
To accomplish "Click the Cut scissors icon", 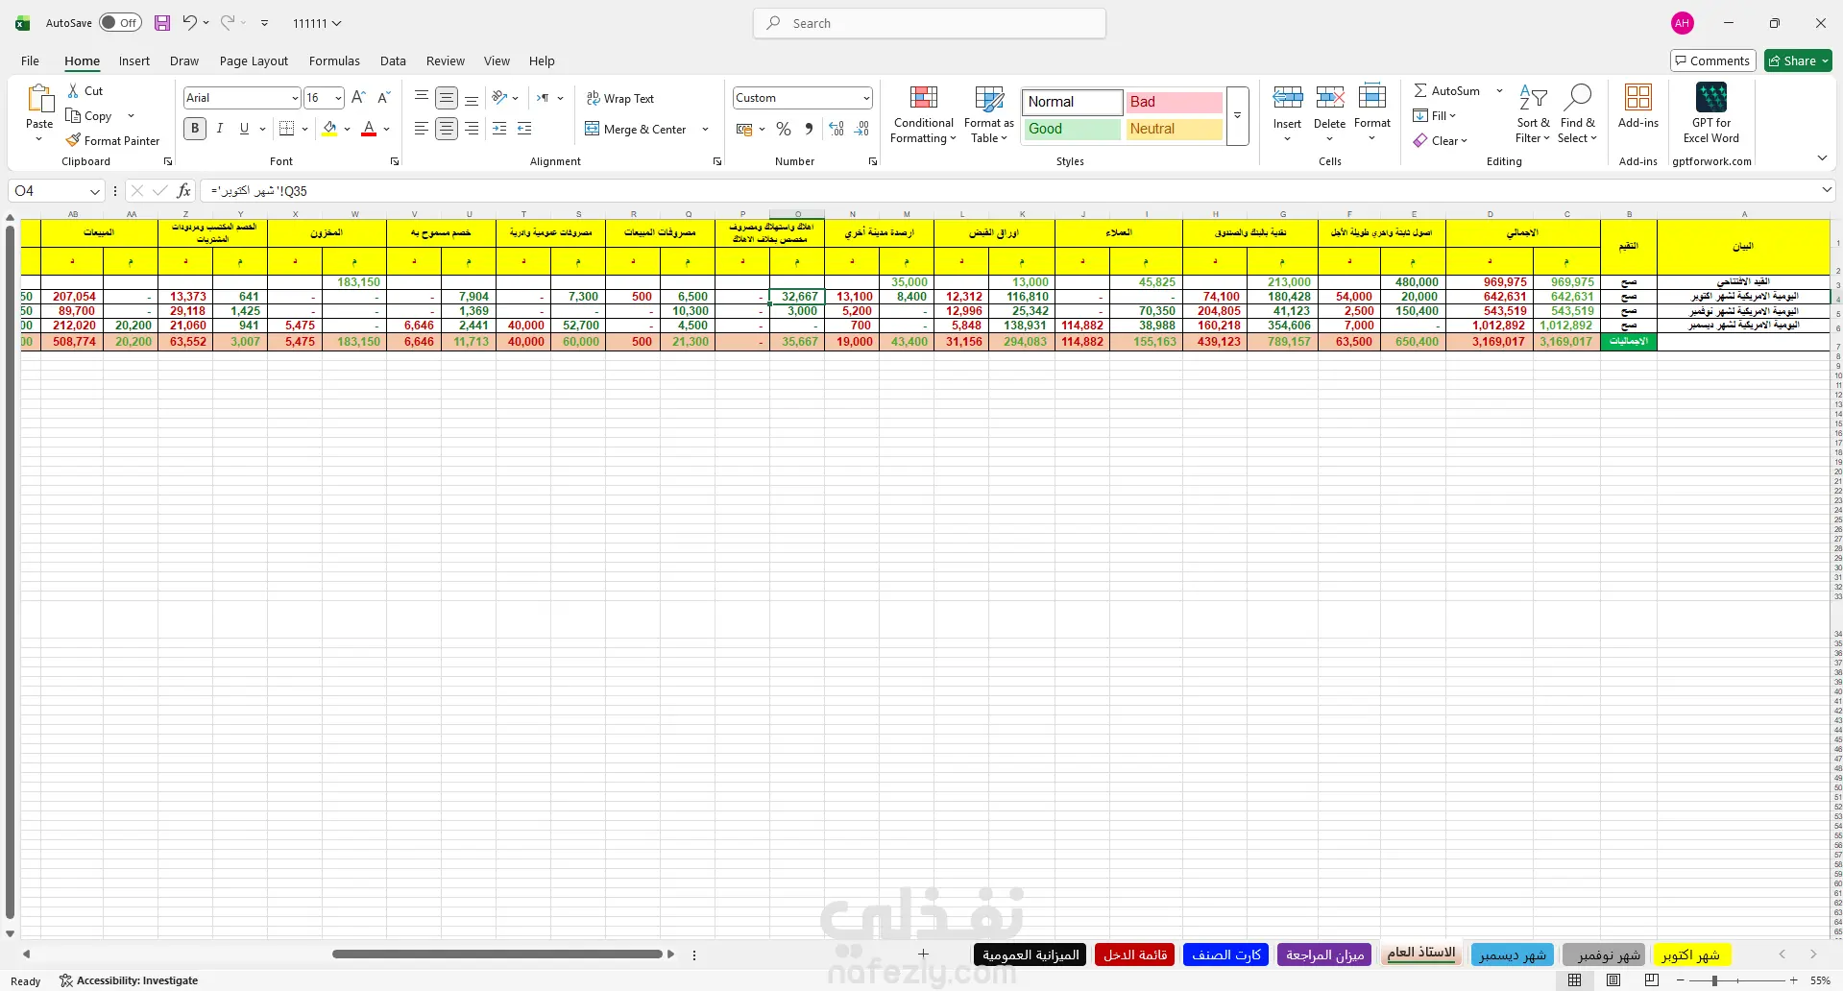I will pyautogui.click(x=73, y=90).
